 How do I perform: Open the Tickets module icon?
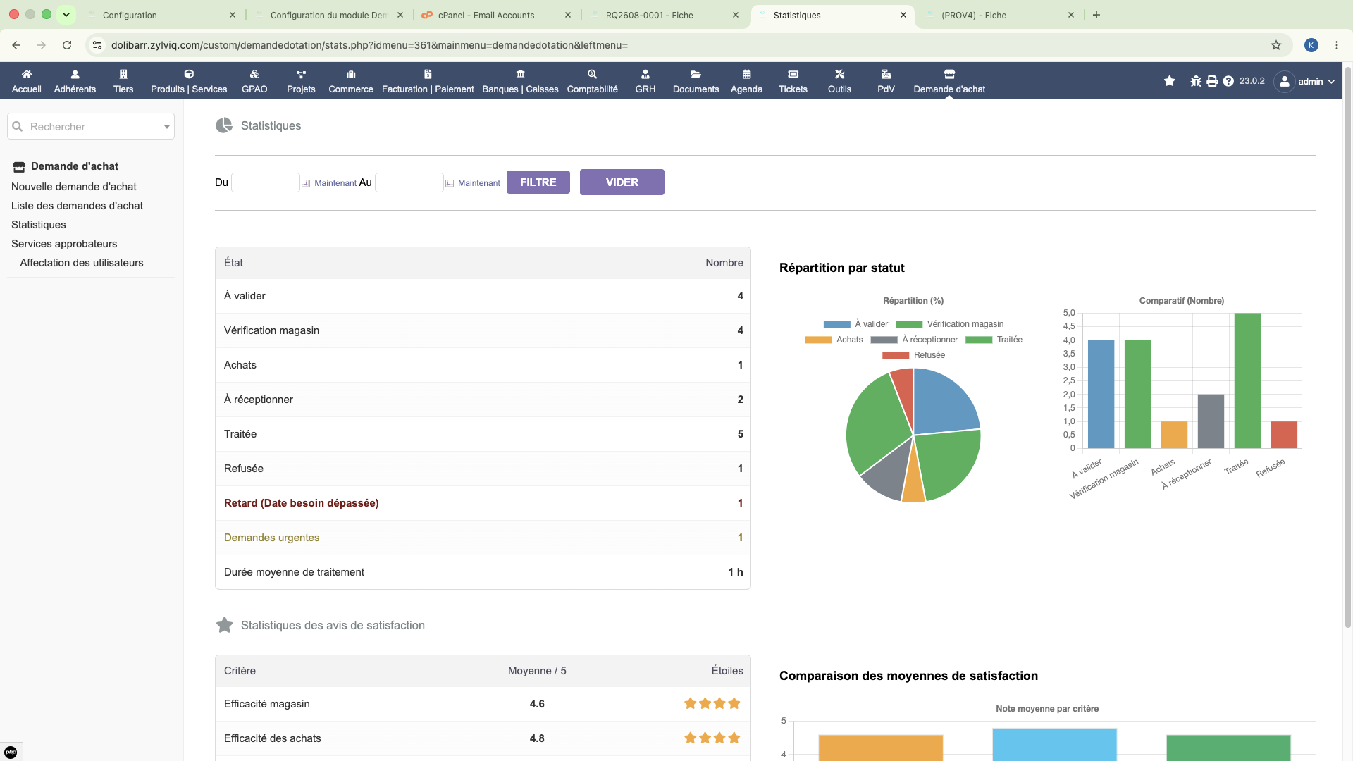coord(793,74)
